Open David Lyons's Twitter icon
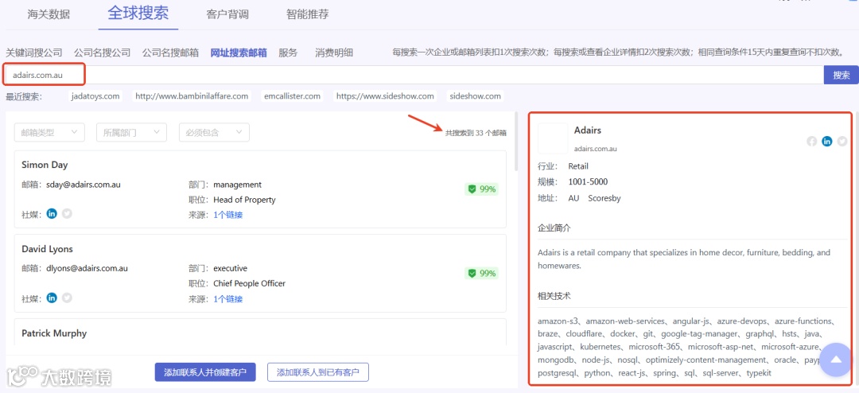859x393 pixels. click(x=67, y=298)
